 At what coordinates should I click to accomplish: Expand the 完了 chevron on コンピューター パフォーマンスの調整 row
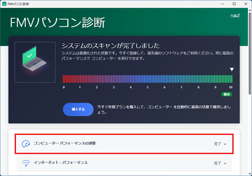[225, 144]
